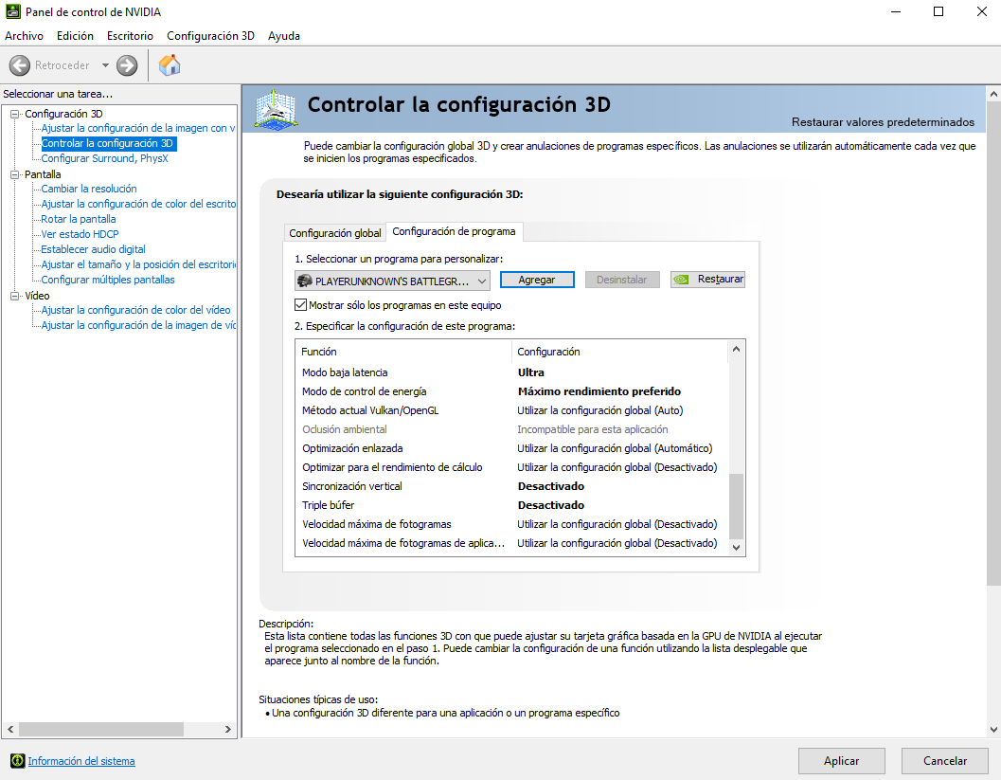Open the Información del sistema link
Image resolution: width=1001 pixels, height=780 pixels.
tap(81, 761)
